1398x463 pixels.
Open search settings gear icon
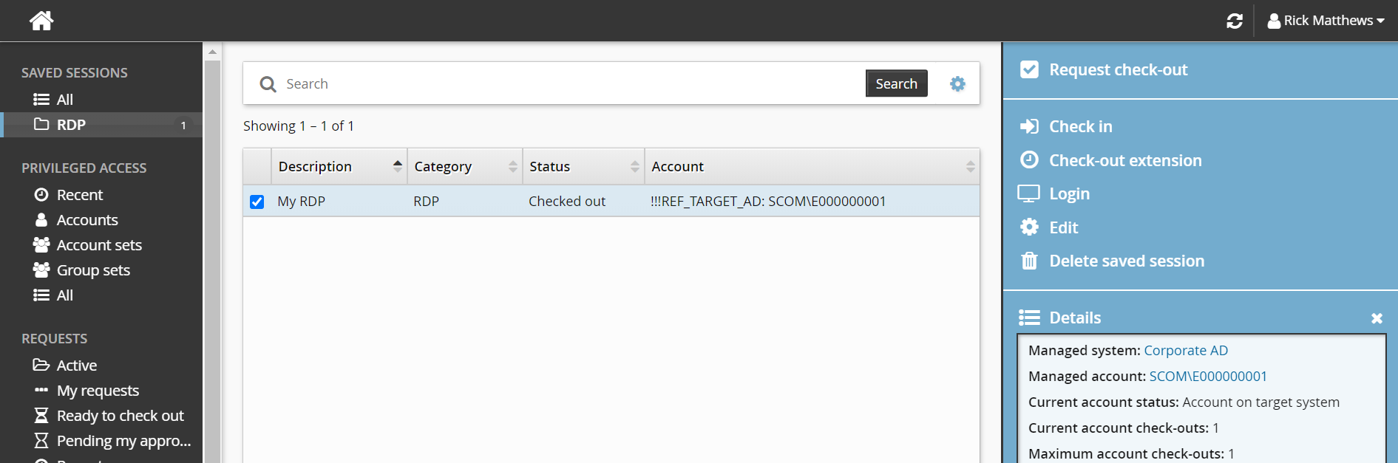957,84
